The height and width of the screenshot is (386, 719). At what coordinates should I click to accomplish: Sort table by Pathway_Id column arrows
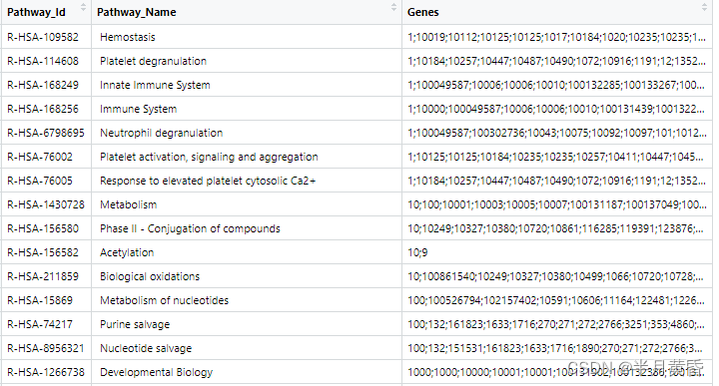83,8
